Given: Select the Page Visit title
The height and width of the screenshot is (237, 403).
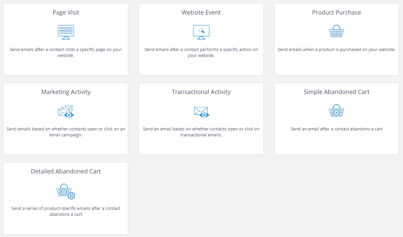Looking at the screenshot, I should pyautogui.click(x=66, y=13).
